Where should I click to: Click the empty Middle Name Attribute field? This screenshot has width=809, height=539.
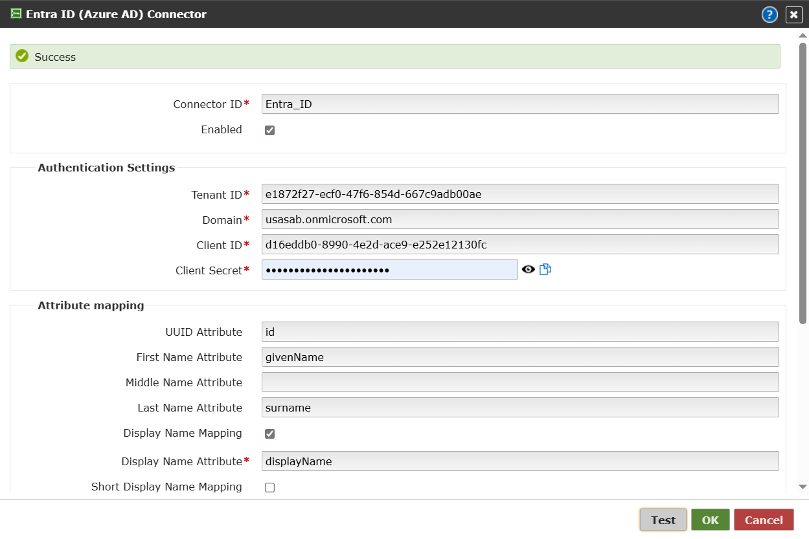tap(519, 382)
